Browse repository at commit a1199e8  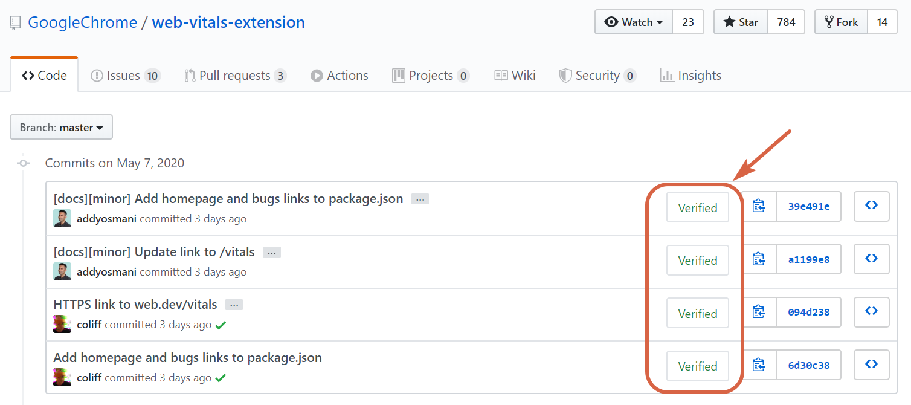871,259
